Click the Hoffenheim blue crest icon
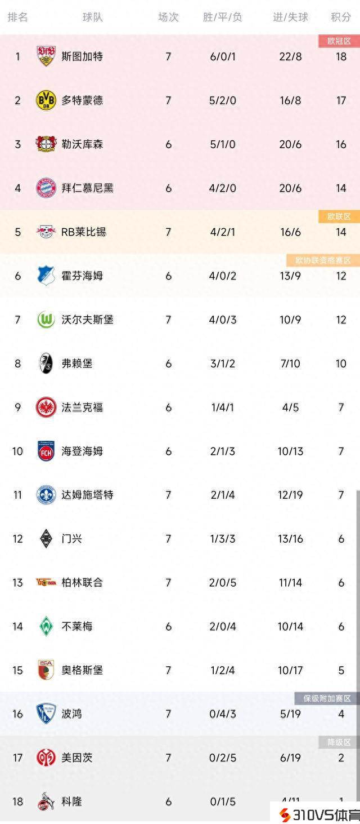This screenshot has height=824, width=360. [46, 276]
